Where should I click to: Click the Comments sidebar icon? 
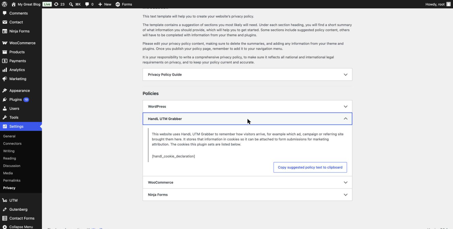5,13
